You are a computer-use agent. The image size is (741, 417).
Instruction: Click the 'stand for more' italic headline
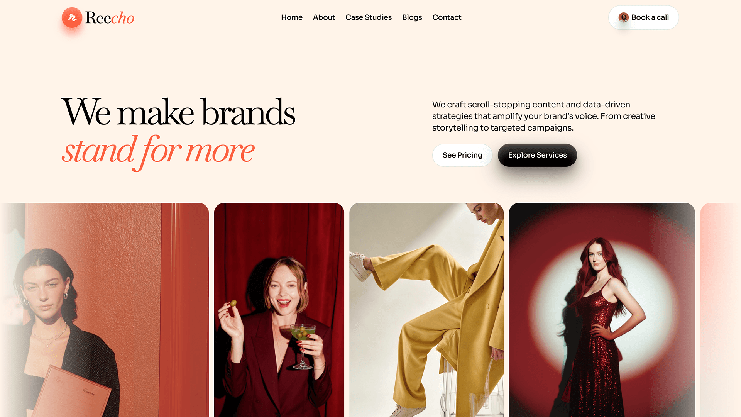point(158,151)
